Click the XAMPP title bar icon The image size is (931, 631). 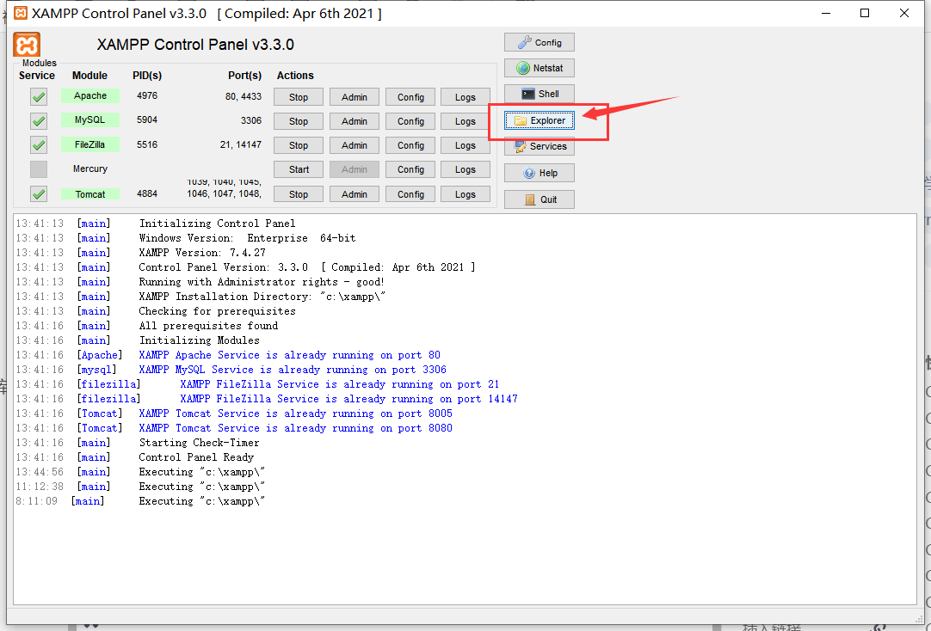[21, 13]
